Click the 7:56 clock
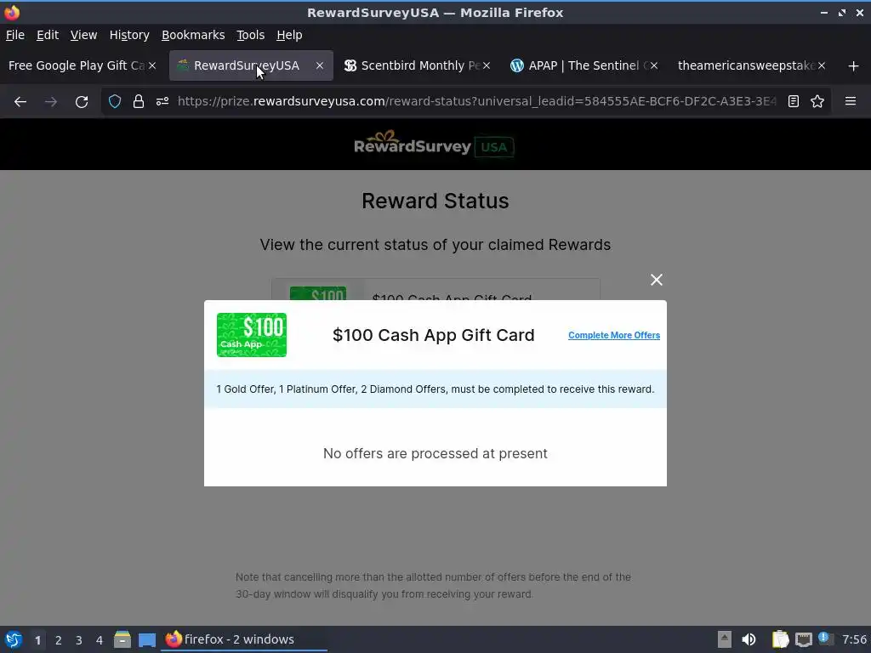The image size is (871, 653). [x=854, y=639]
